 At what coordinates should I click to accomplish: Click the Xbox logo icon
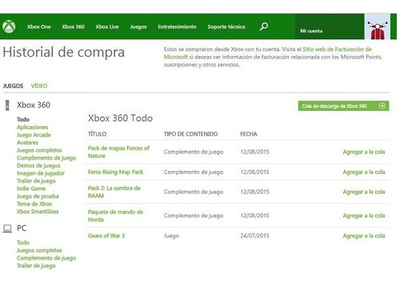point(9,26)
